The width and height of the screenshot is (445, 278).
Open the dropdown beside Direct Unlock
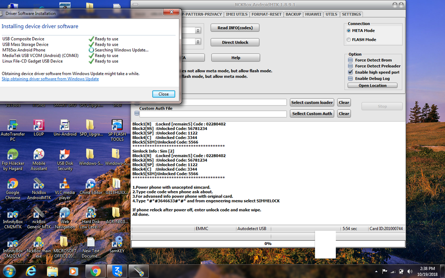[x=198, y=42]
